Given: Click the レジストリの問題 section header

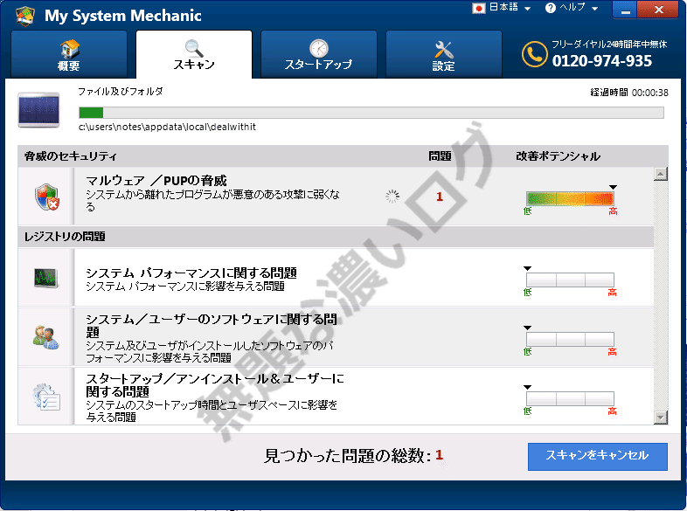Looking at the screenshot, I should pyautogui.click(x=65, y=237).
